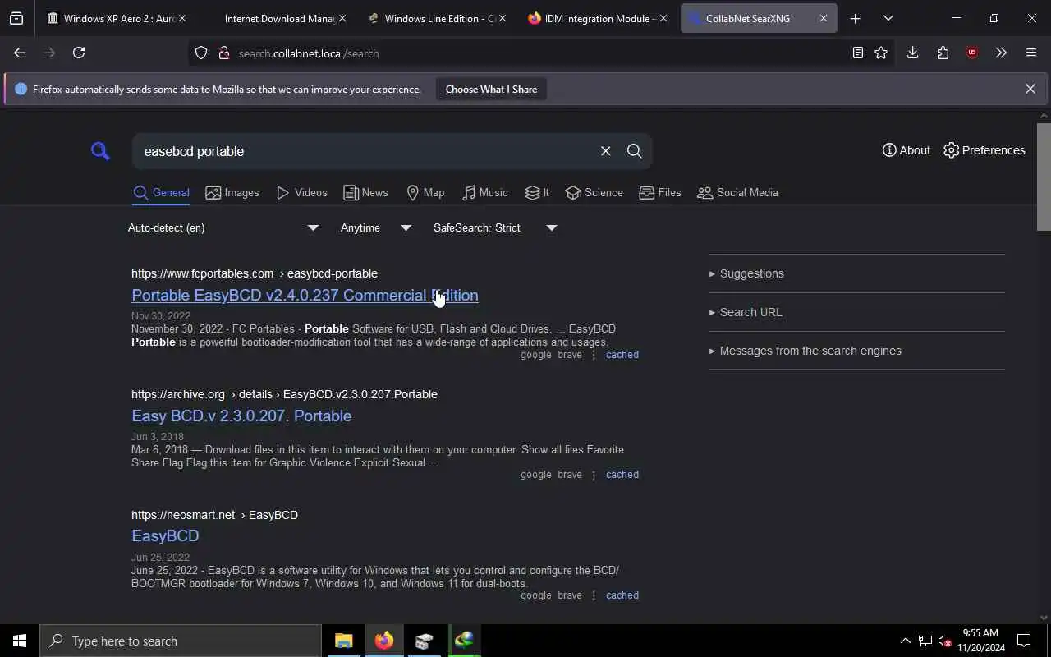Screen dimensions: 1051x657
Task: Switch to Map category tab
Action: pyautogui.click(x=425, y=193)
